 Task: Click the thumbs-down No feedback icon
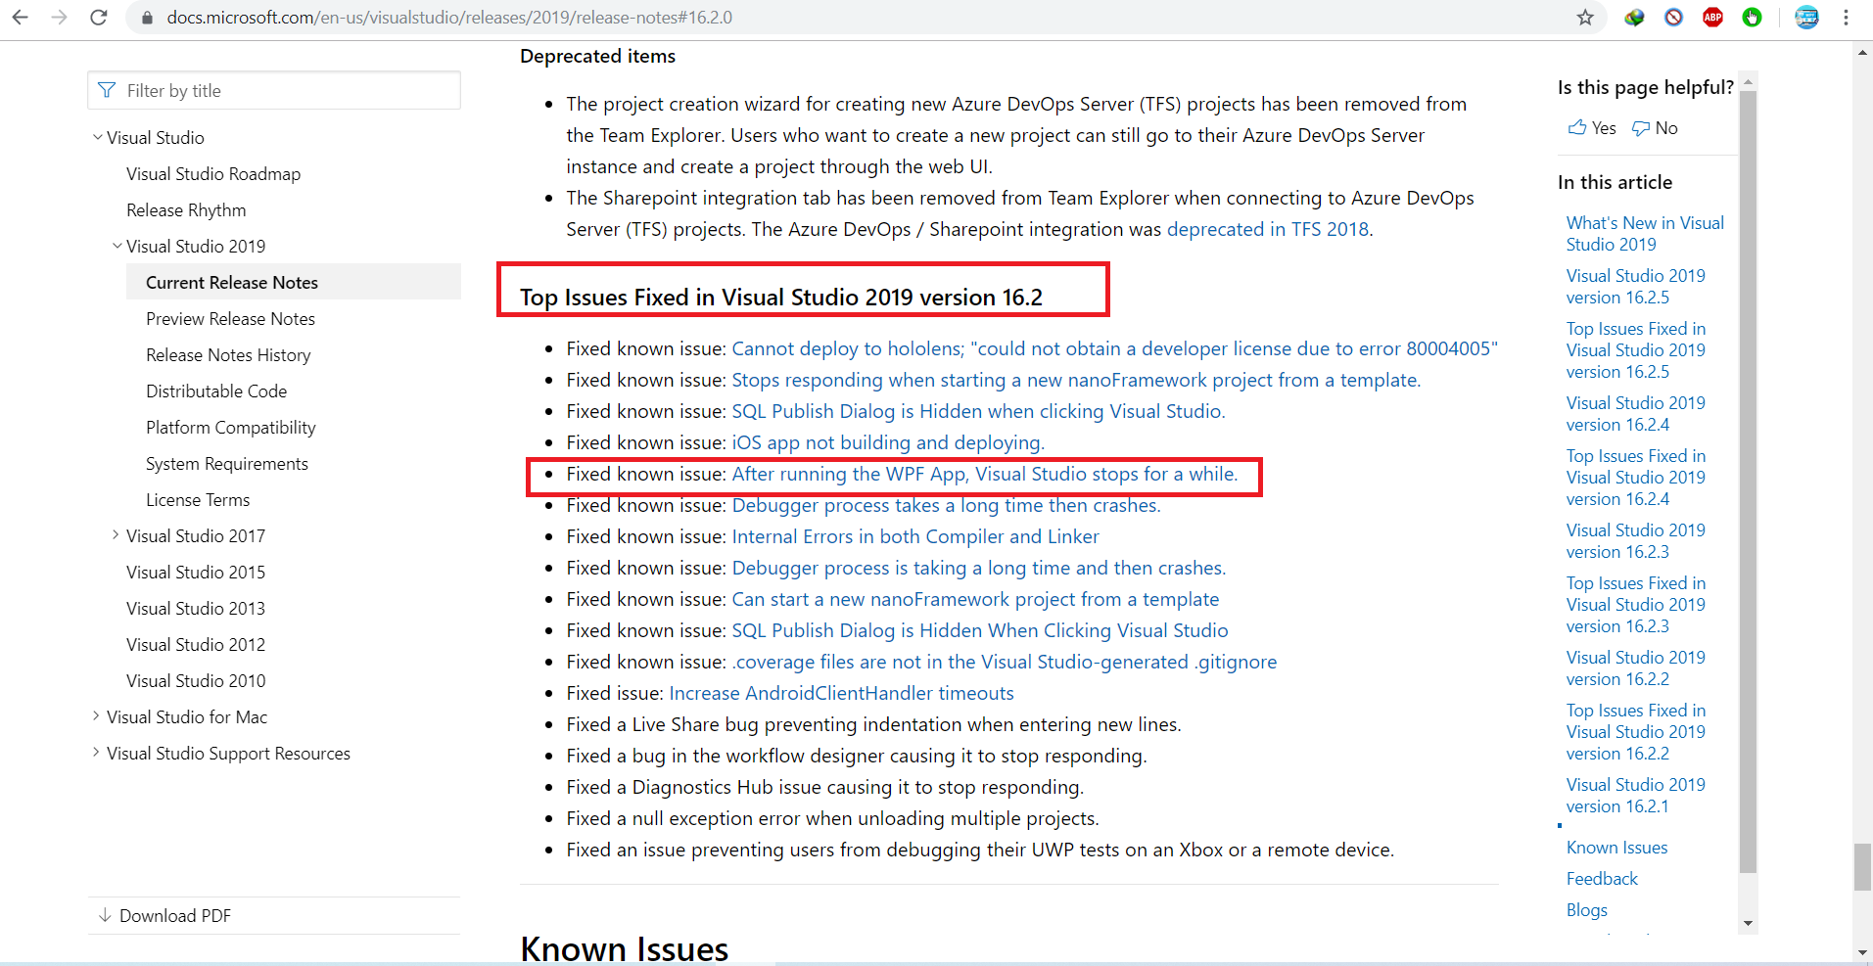pyautogui.click(x=1641, y=128)
